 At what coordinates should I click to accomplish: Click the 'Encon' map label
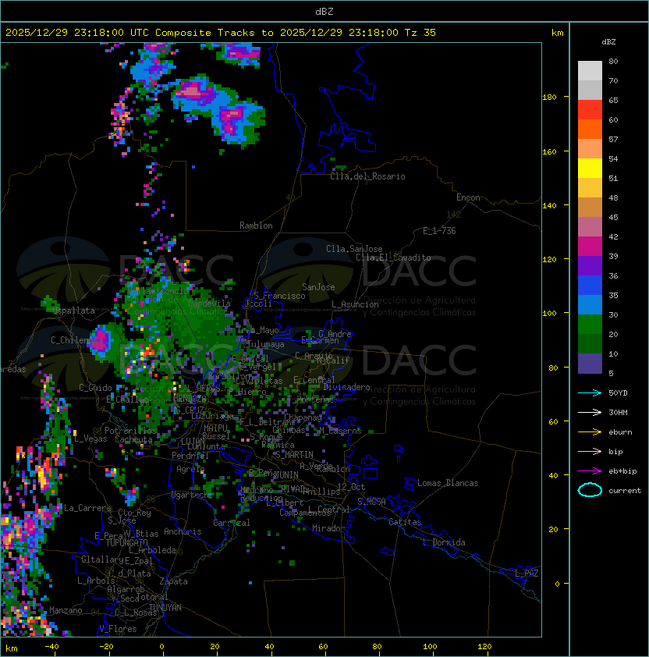tap(468, 197)
